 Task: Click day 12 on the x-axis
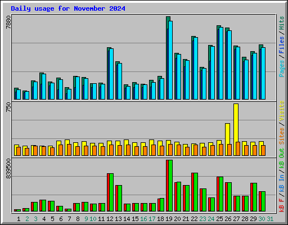110,219
